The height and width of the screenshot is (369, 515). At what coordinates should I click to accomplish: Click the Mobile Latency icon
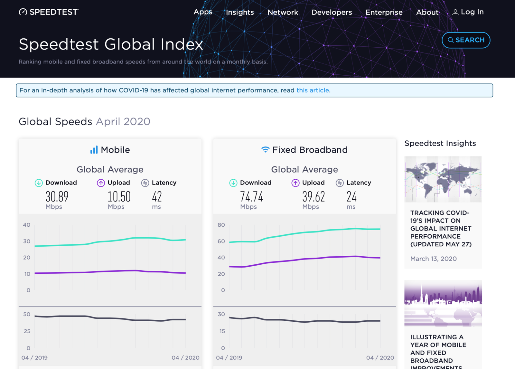(145, 183)
